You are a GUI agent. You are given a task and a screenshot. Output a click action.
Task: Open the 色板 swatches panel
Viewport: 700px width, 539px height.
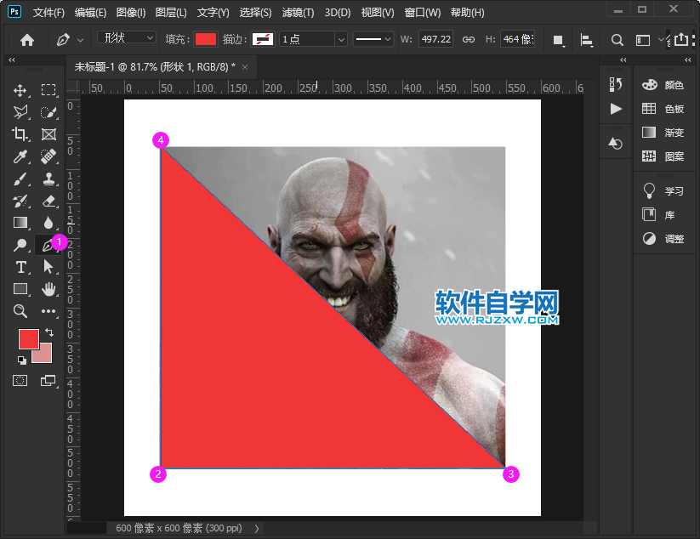pyautogui.click(x=663, y=109)
